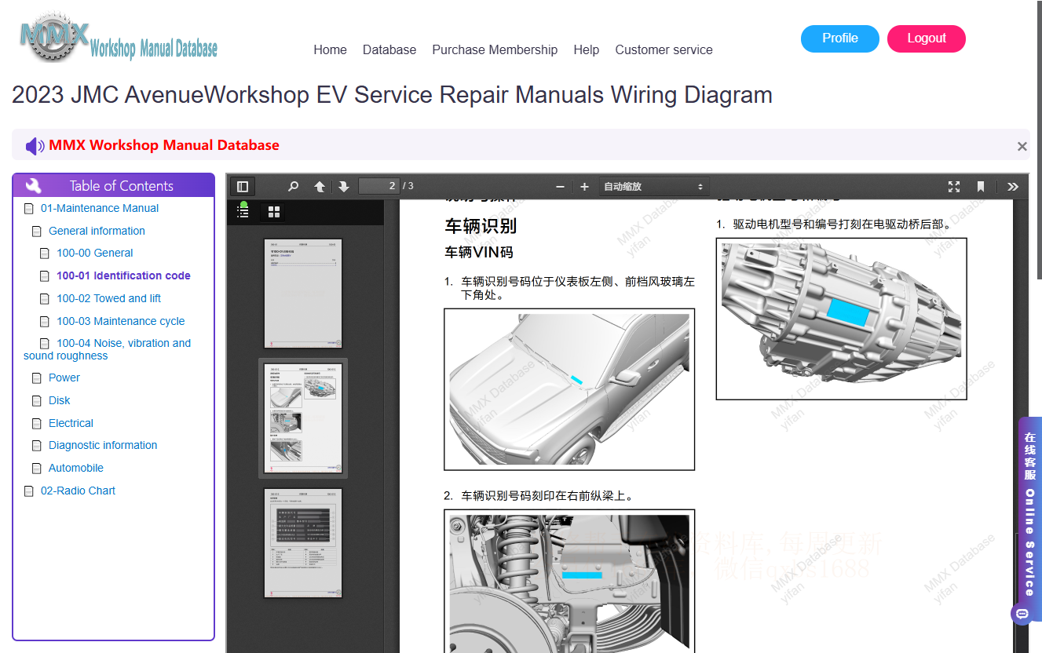Open Purchase Membership in navigation
The image size is (1042, 653).
pyautogui.click(x=495, y=49)
